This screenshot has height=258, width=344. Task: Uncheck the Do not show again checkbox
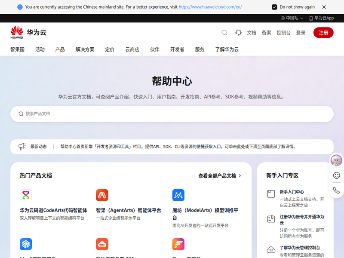[x=274, y=7]
